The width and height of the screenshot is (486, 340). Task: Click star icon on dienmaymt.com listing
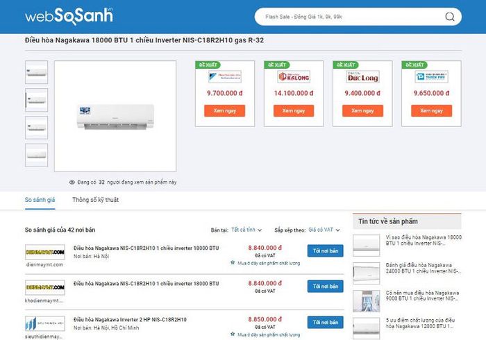[x=233, y=262]
